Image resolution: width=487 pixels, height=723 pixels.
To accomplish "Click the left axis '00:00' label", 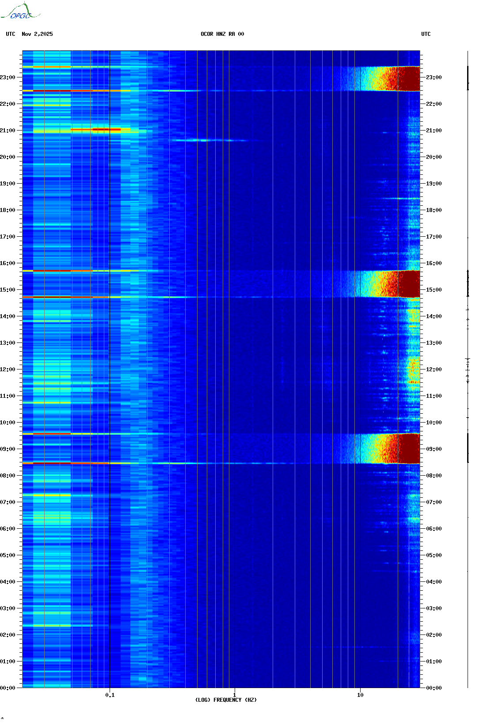I will 8,688.
